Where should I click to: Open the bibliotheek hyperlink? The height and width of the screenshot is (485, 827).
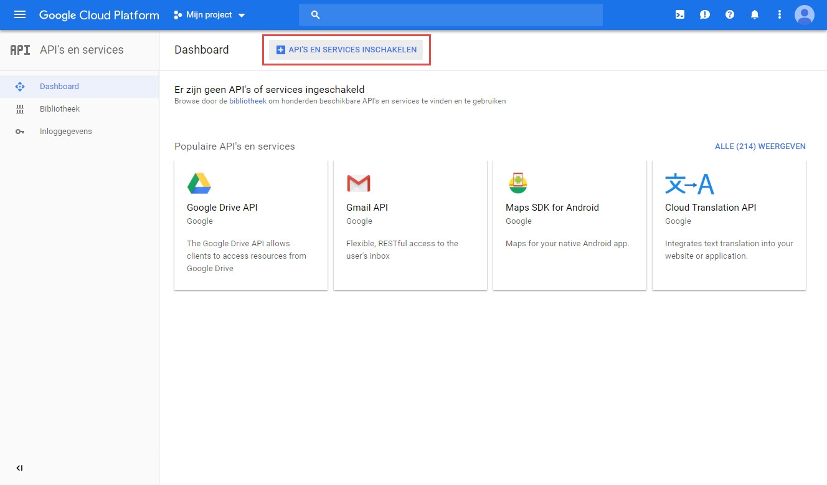[248, 101]
